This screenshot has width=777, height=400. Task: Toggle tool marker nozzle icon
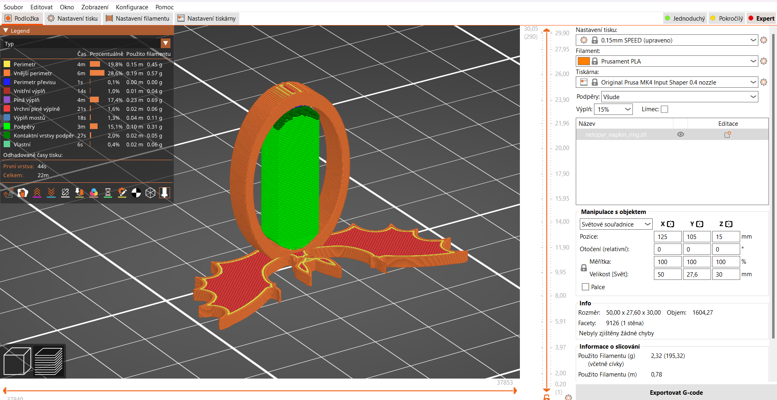point(164,193)
